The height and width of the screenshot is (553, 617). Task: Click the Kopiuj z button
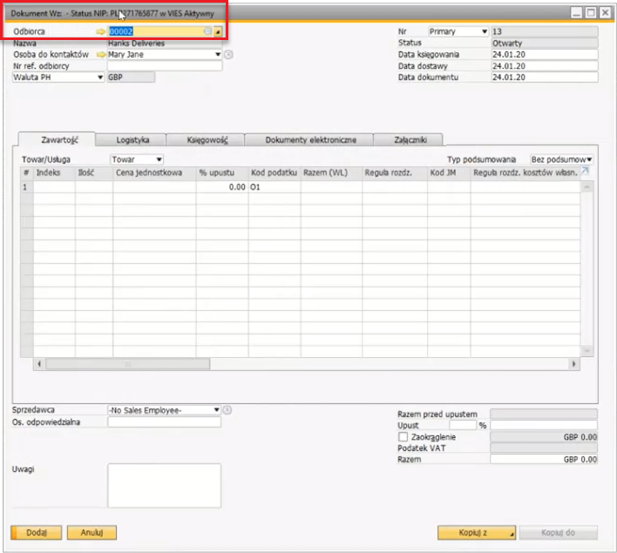coord(476,532)
